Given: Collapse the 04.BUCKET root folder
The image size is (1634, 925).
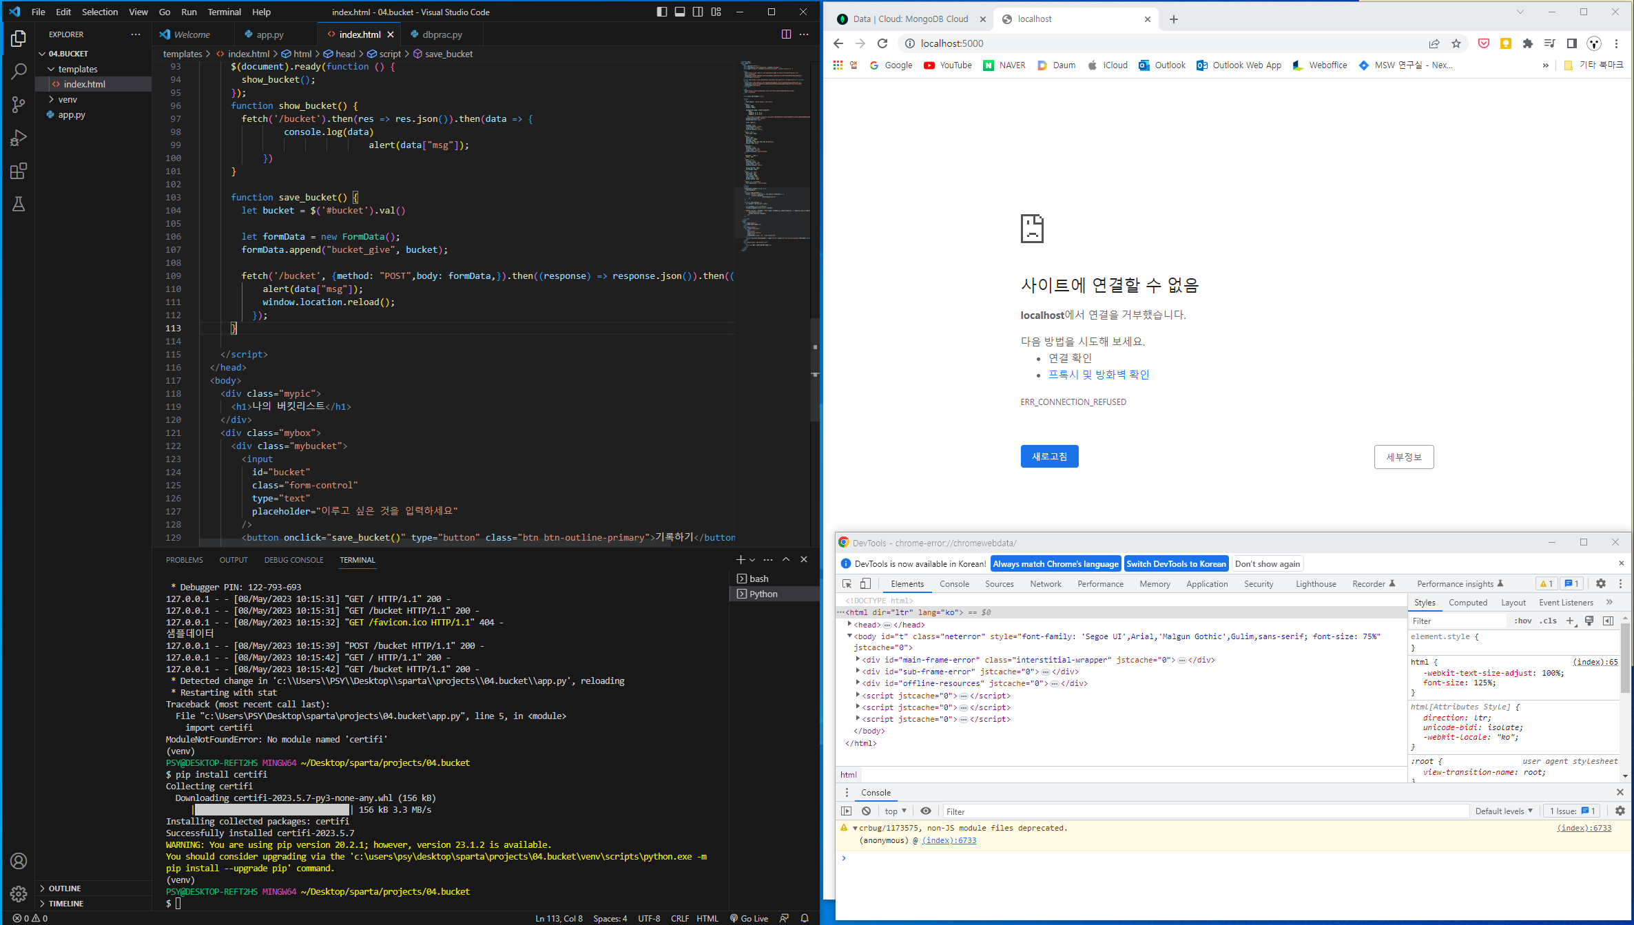Looking at the screenshot, I should pyautogui.click(x=42, y=54).
